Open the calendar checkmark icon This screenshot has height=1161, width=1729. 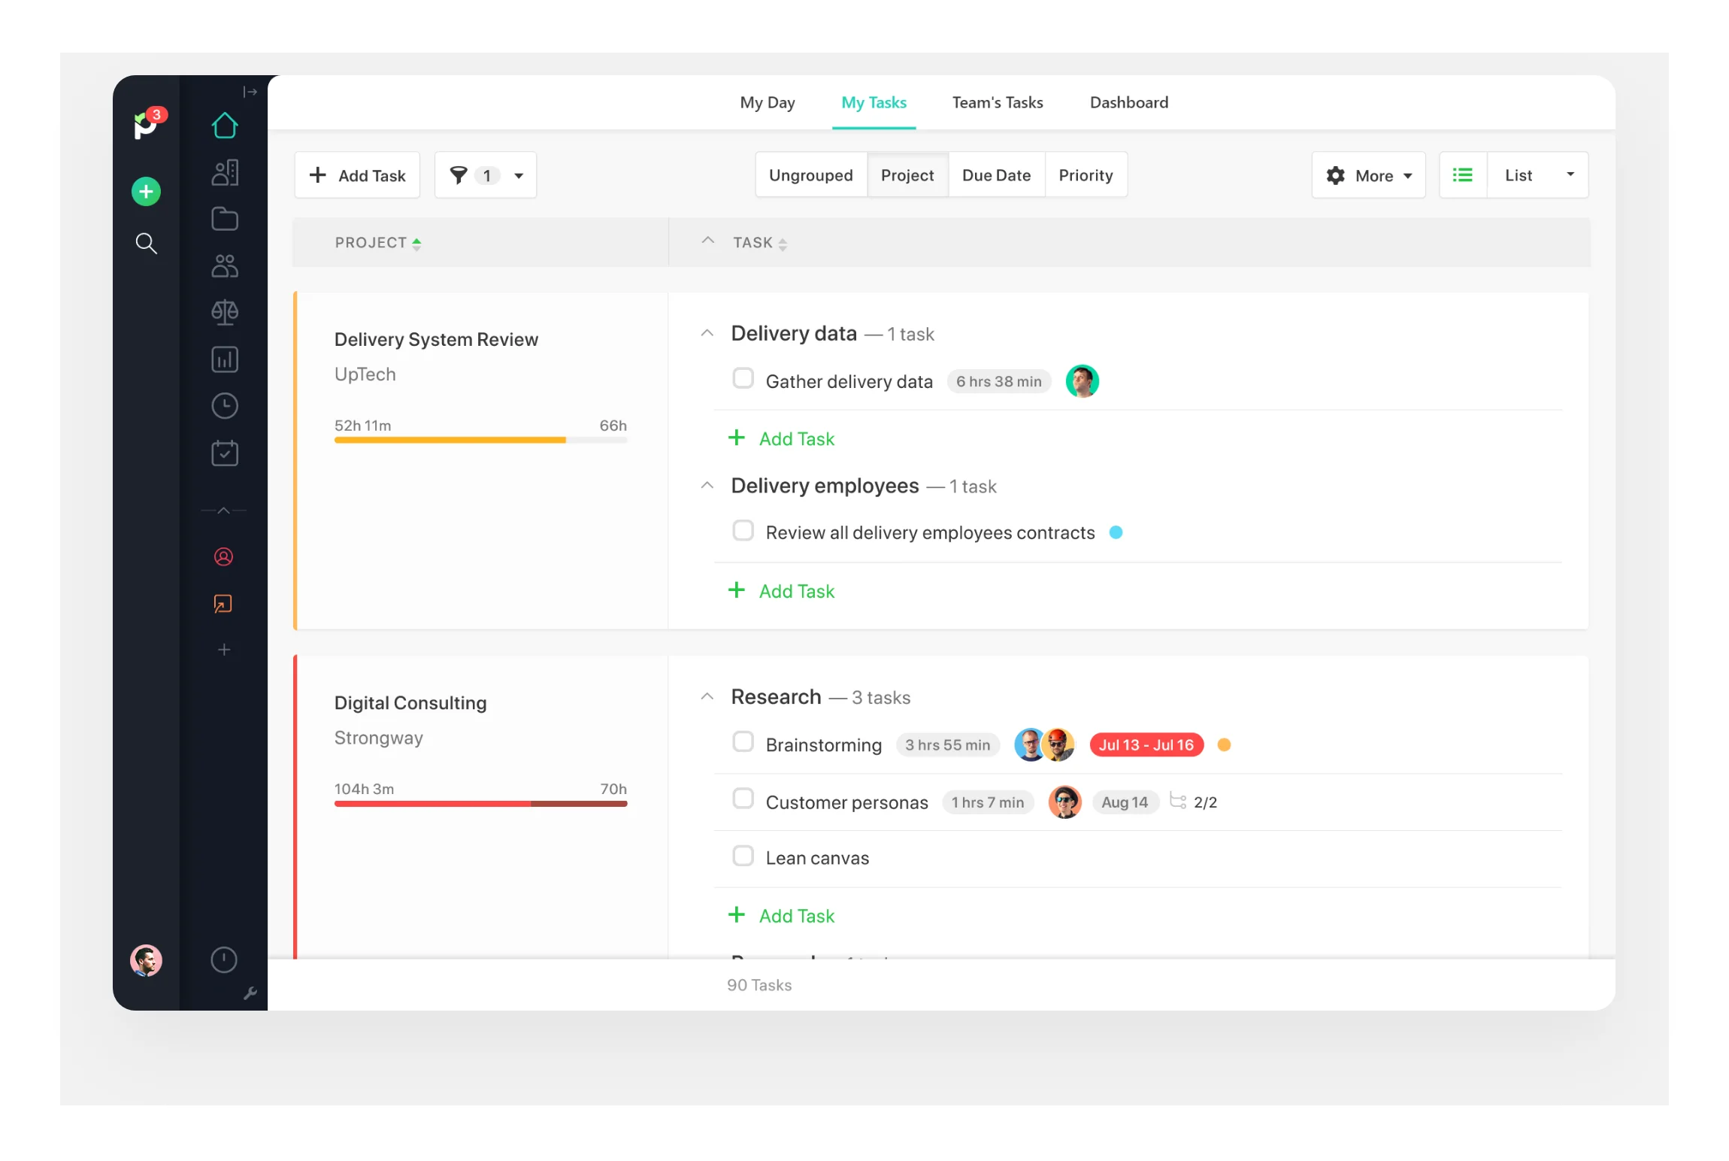225,453
